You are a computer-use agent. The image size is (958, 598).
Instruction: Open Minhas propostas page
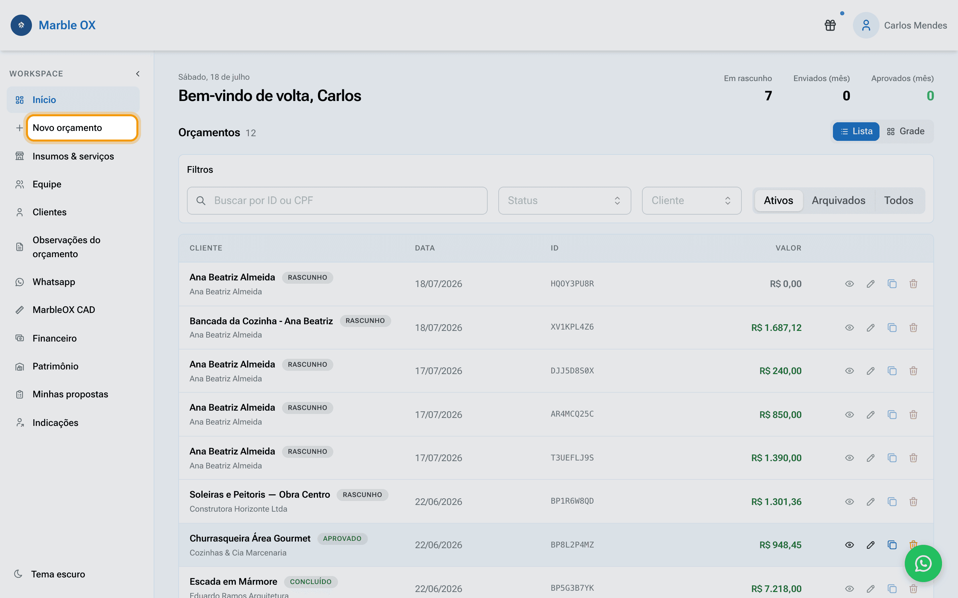coord(73,394)
